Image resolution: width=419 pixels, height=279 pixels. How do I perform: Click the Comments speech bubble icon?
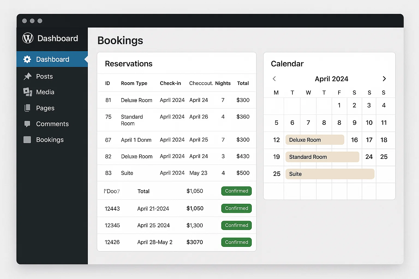pyautogui.click(x=27, y=124)
